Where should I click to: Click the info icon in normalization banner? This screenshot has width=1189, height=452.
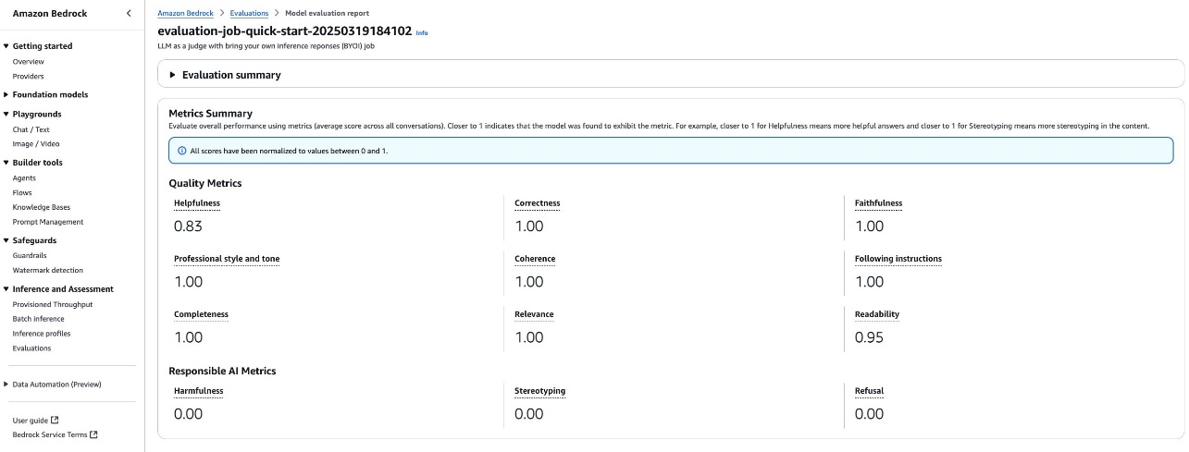pyautogui.click(x=181, y=151)
